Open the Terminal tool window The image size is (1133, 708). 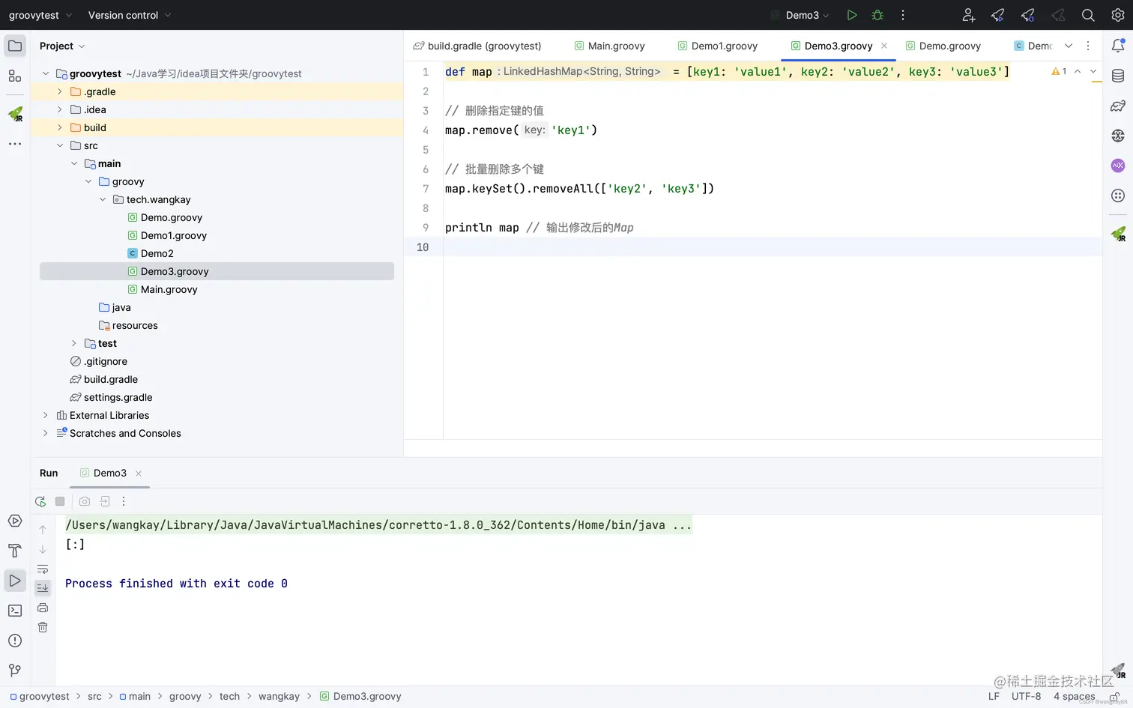point(15,611)
